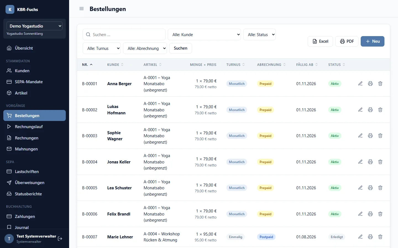Image resolution: width=398 pixels, height=248 pixels.
Task: Edit order B-00006 for Felix Brandl
Action: point(360,214)
